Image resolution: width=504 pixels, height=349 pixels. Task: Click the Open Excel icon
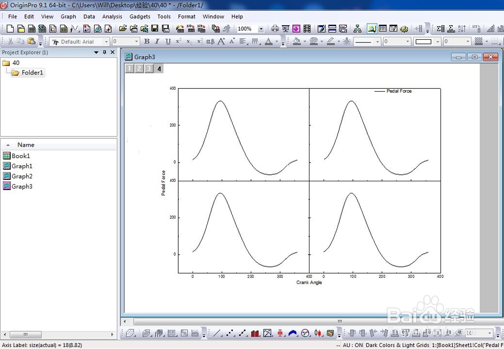[x=144, y=29]
